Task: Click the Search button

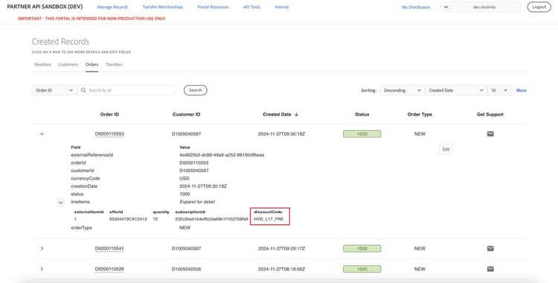Action: pos(196,90)
